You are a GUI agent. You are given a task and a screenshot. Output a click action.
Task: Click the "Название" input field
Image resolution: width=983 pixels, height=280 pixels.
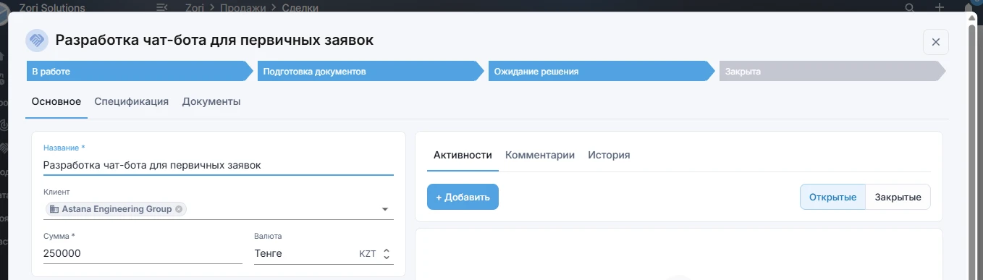click(x=219, y=165)
